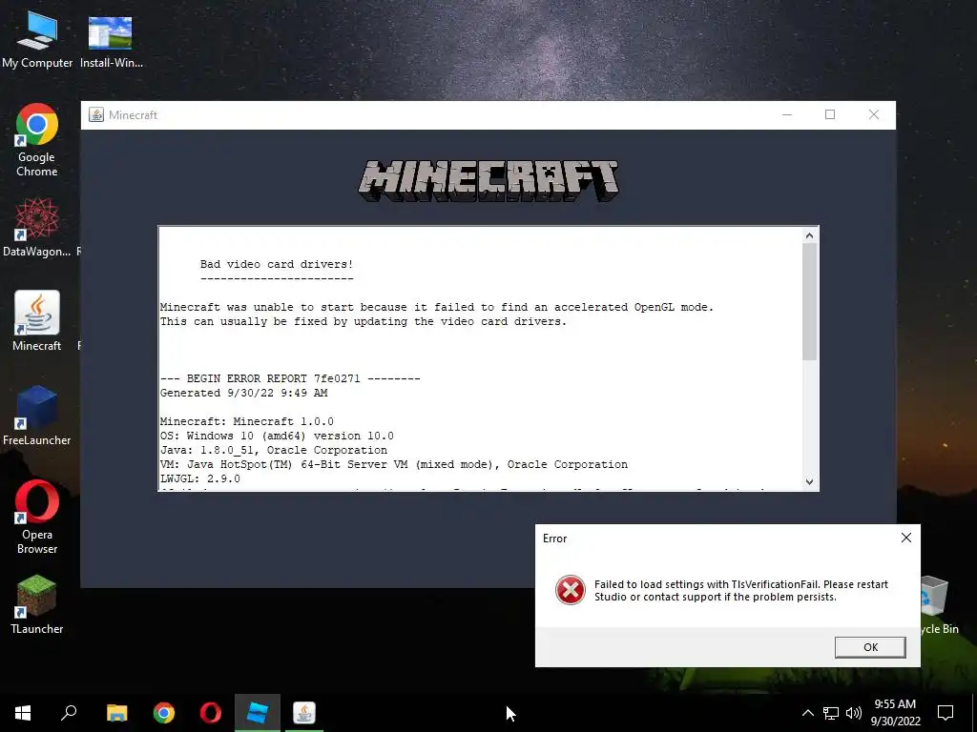Open the DataWagon desktop shortcut
Screen dimensions: 977x732
(x=37, y=227)
